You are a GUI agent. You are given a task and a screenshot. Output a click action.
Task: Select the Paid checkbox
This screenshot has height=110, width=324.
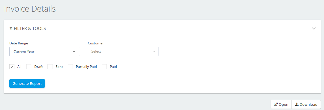click(104, 67)
